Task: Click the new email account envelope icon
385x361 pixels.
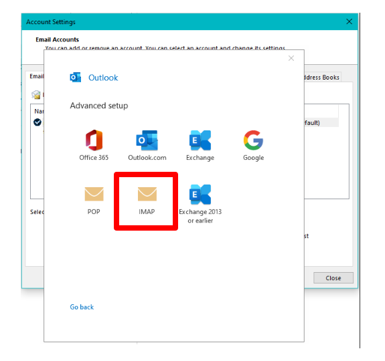Action: point(36,94)
